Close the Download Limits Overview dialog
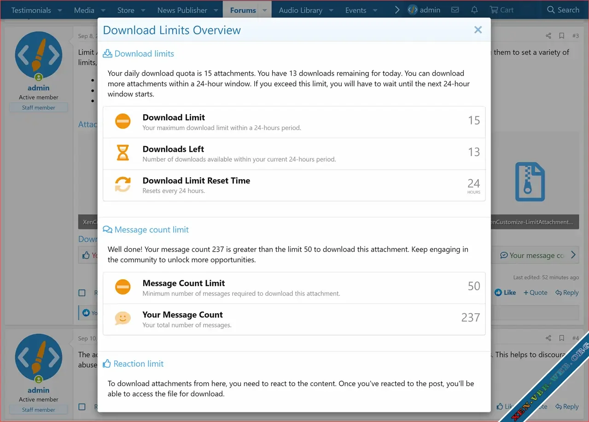Image resolution: width=589 pixels, height=422 pixels. 478,30
